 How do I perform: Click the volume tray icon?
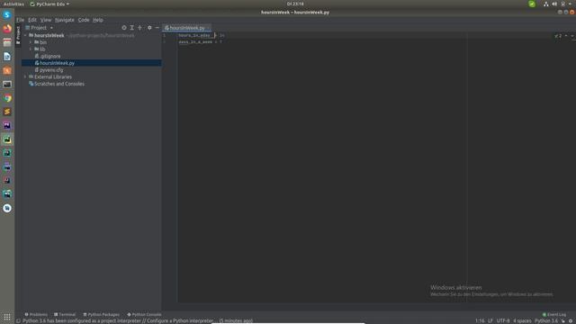pyautogui.click(x=554, y=4)
